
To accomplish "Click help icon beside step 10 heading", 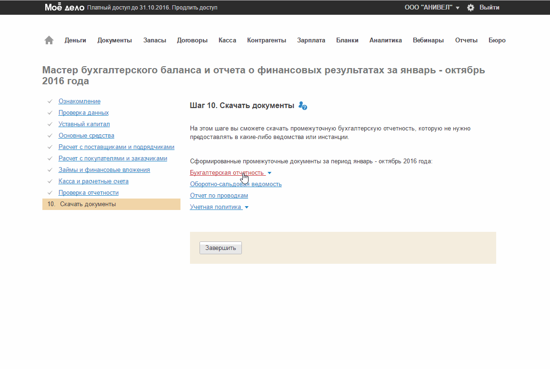I will pos(303,106).
